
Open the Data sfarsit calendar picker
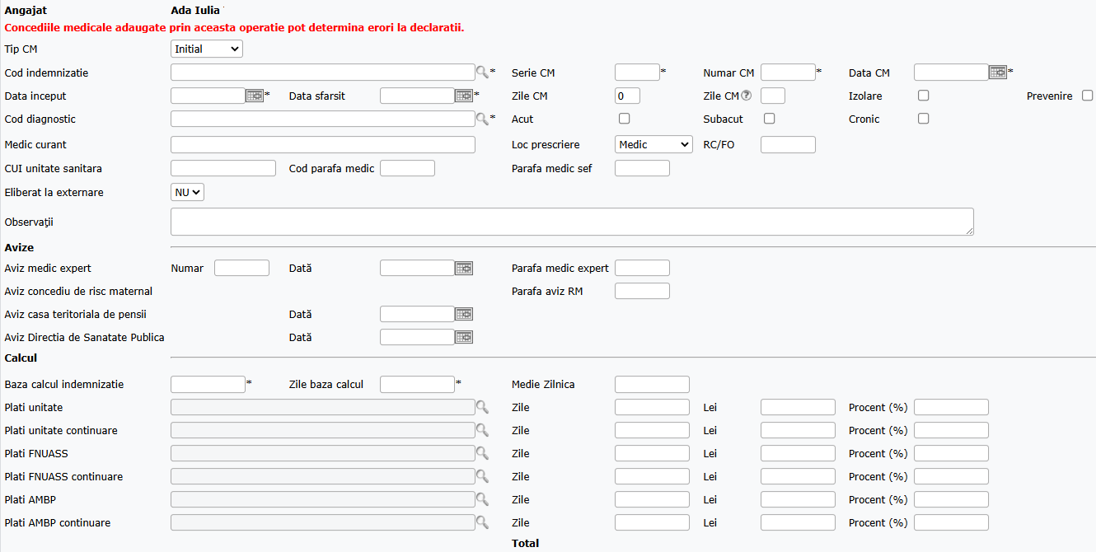point(464,96)
